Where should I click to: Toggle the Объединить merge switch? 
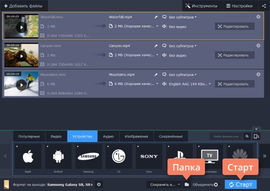(217, 184)
